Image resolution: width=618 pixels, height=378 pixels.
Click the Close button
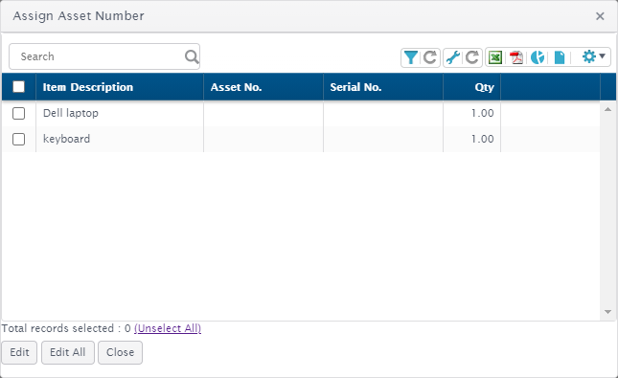120,352
